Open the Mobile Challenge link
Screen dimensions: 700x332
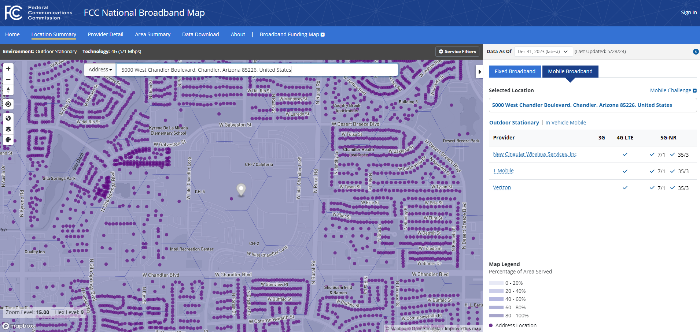click(673, 90)
